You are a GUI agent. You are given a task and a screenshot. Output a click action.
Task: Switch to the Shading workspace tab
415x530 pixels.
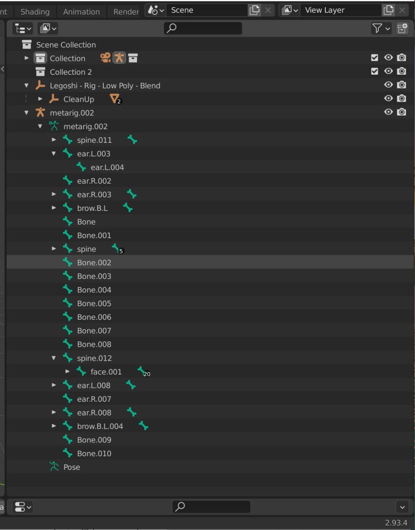coord(34,11)
